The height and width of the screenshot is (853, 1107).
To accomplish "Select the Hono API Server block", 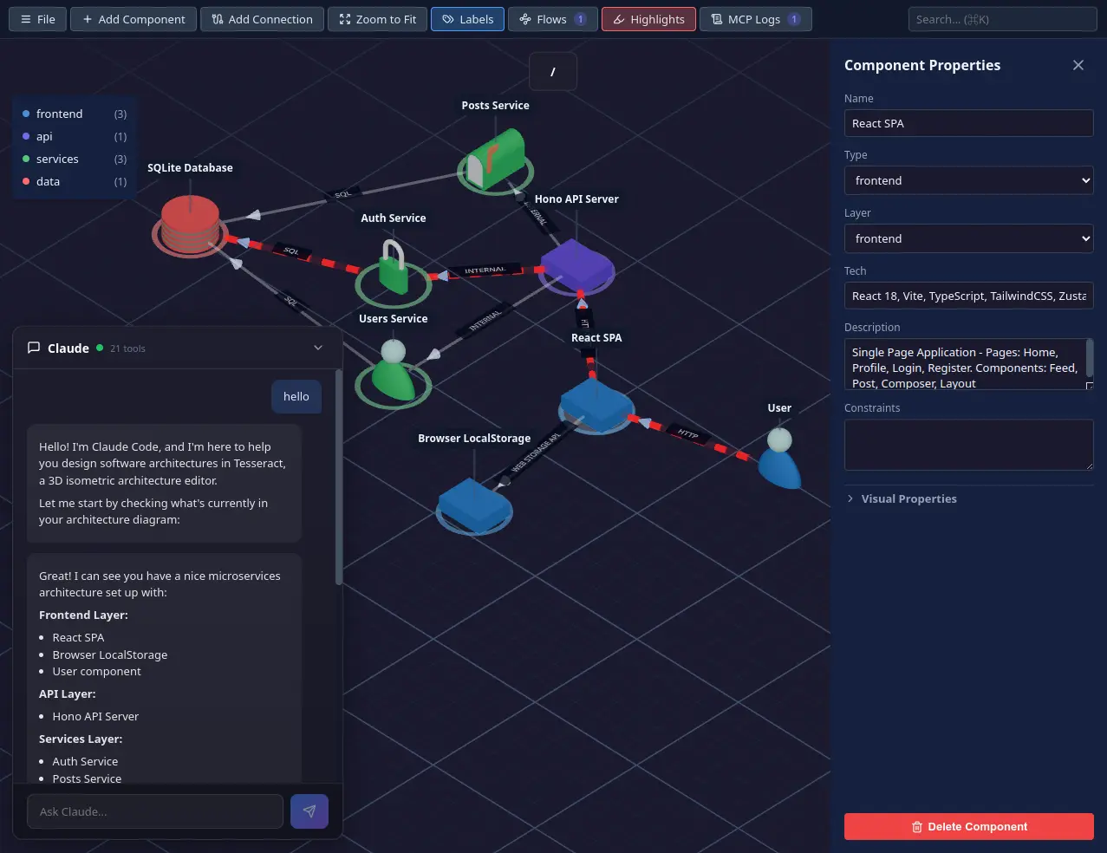I will (x=576, y=264).
